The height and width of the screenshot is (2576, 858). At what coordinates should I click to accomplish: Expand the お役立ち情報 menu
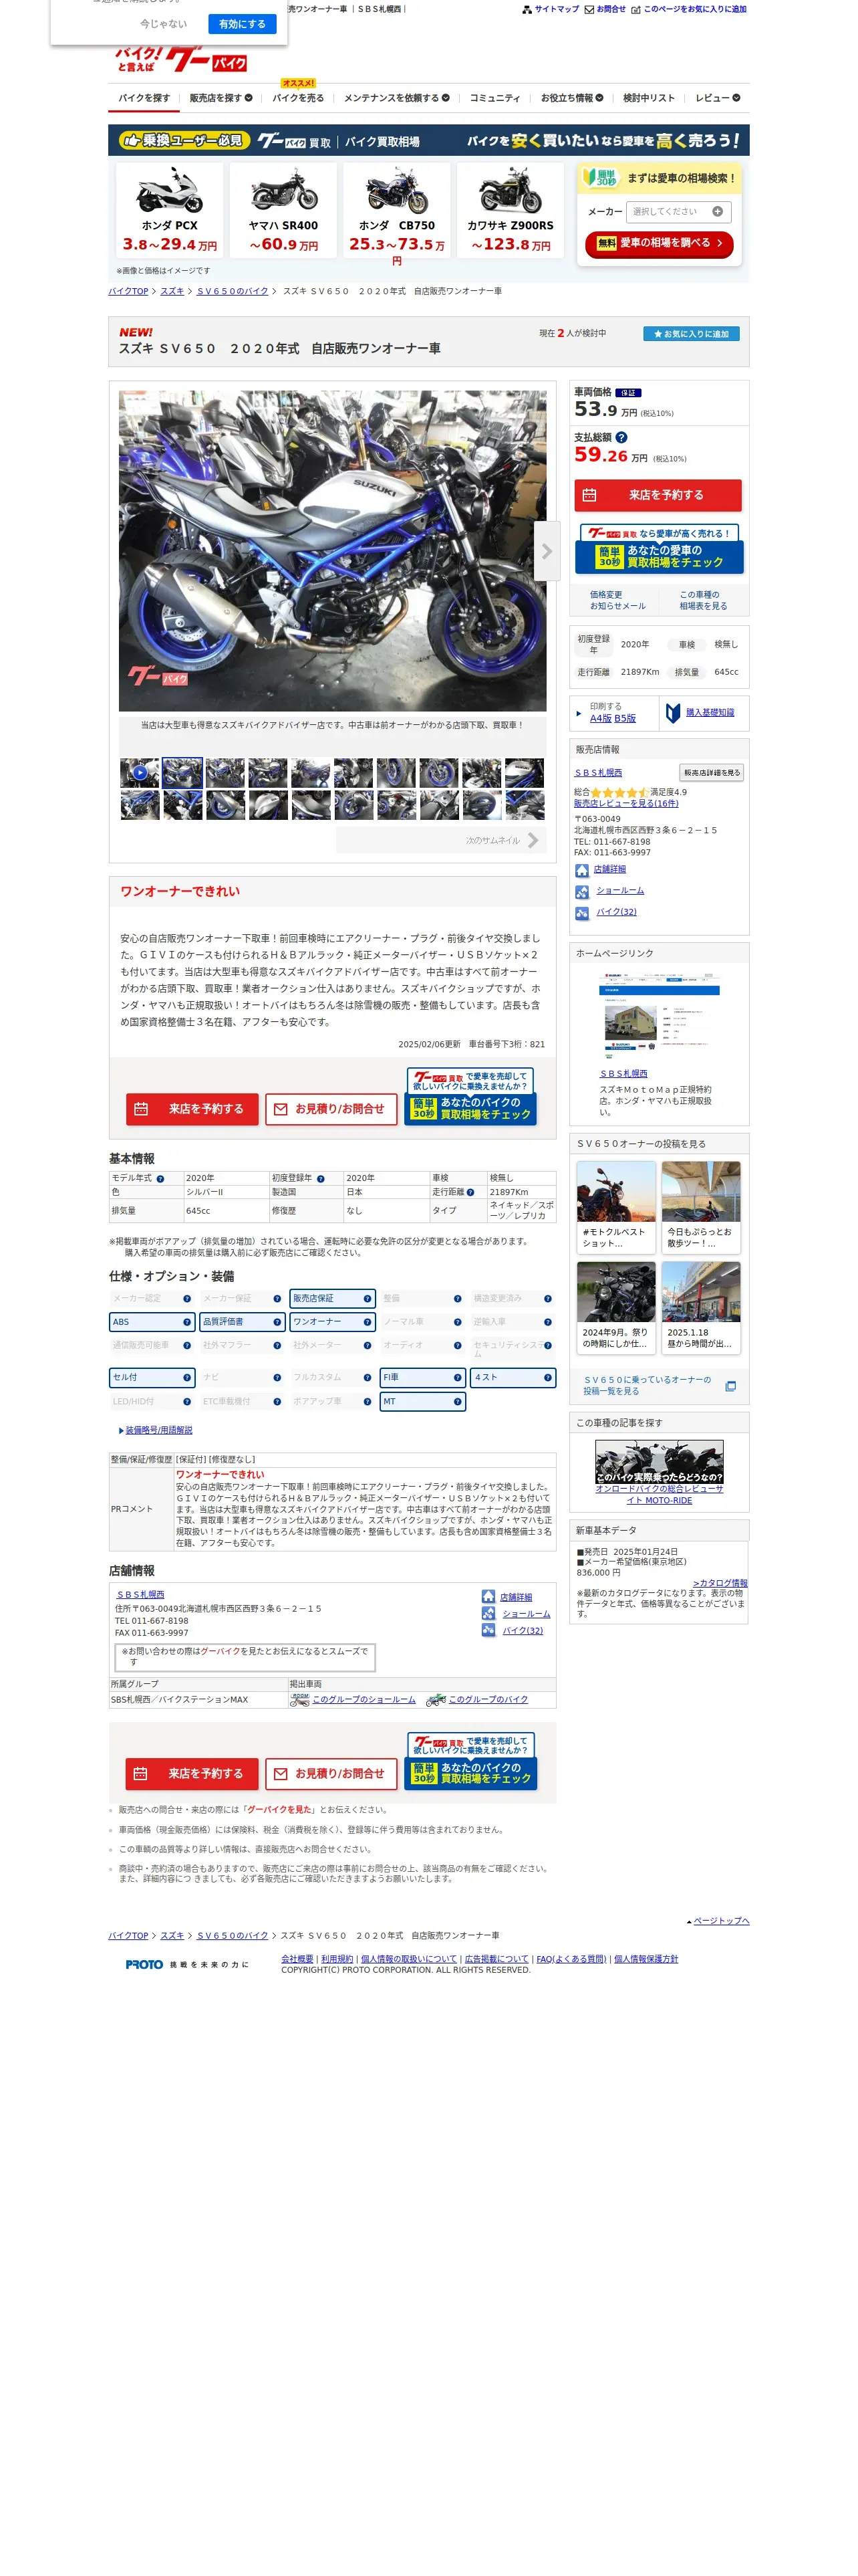pos(572,98)
